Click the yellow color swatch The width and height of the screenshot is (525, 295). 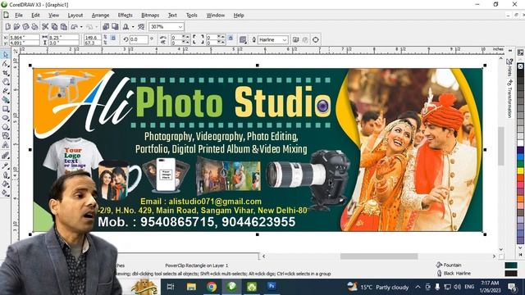[521, 171]
